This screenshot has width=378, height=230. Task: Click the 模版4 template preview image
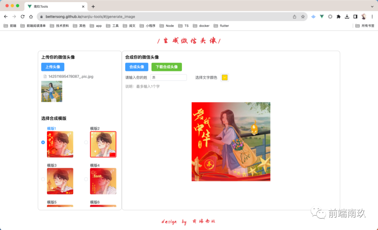point(103,181)
